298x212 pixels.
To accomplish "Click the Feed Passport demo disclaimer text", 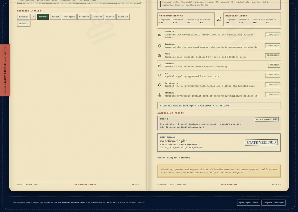I will tap(79, 203).
